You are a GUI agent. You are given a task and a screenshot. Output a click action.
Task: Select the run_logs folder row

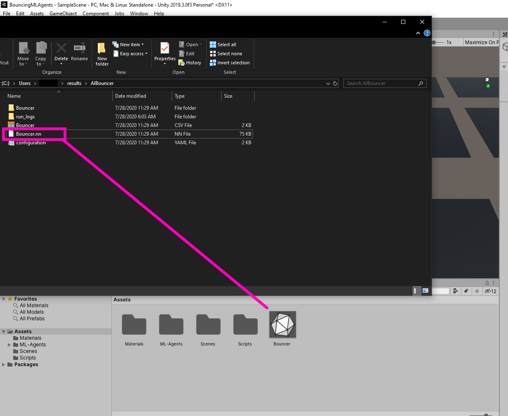[129, 117]
